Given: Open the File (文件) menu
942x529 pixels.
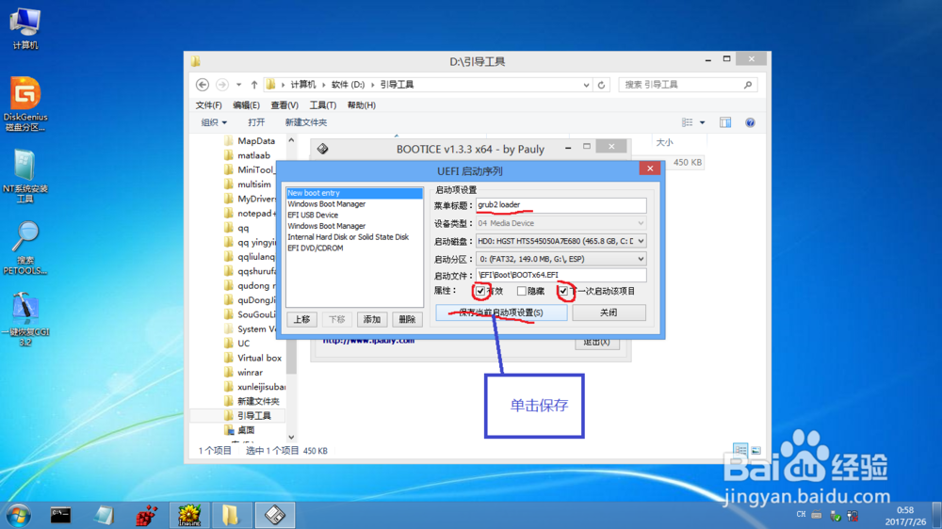Looking at the screenshot, I should pos(208,105).
